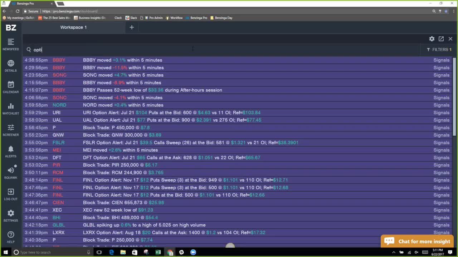Open the widget settings gear icon
458x257 pixels.
(432, 39)
